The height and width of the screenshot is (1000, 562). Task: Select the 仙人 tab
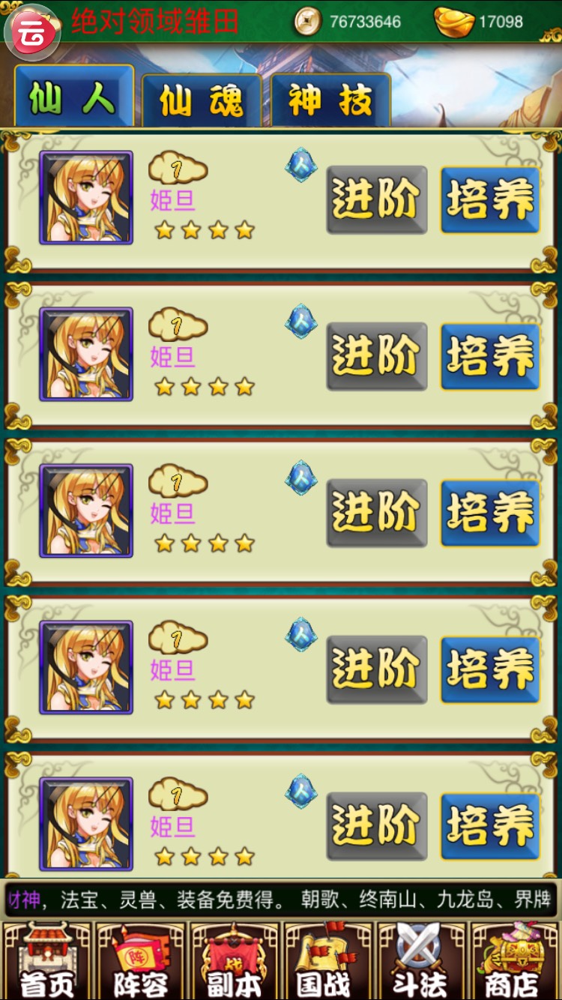coord(73,97)
